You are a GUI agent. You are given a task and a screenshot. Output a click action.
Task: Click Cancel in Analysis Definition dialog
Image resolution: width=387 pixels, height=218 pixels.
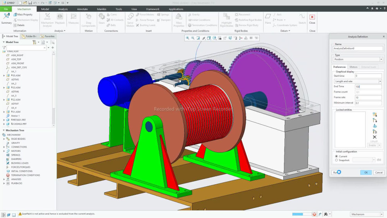point(378,173)
